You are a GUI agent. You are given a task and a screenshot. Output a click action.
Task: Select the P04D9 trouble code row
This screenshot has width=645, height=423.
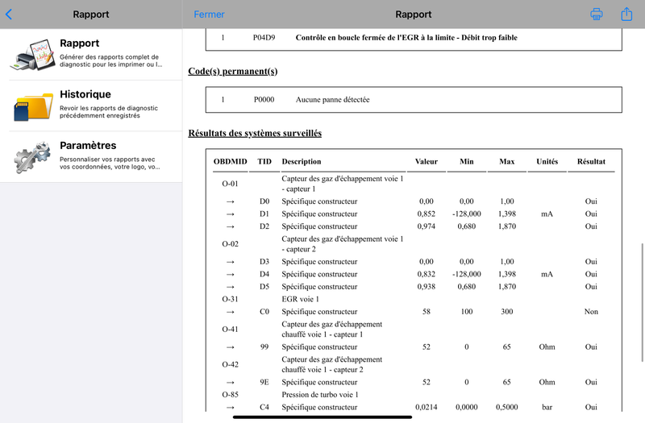pyautogui.click(x=414, y=38)
